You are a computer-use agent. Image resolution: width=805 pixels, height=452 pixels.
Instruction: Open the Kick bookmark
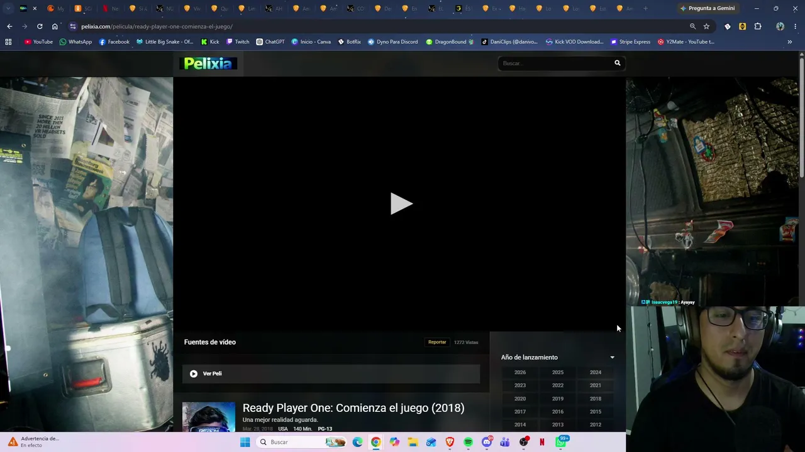(x=210, y=41)
